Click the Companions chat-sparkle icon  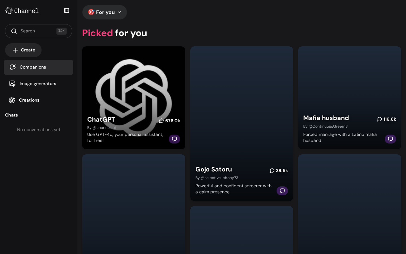13,67
